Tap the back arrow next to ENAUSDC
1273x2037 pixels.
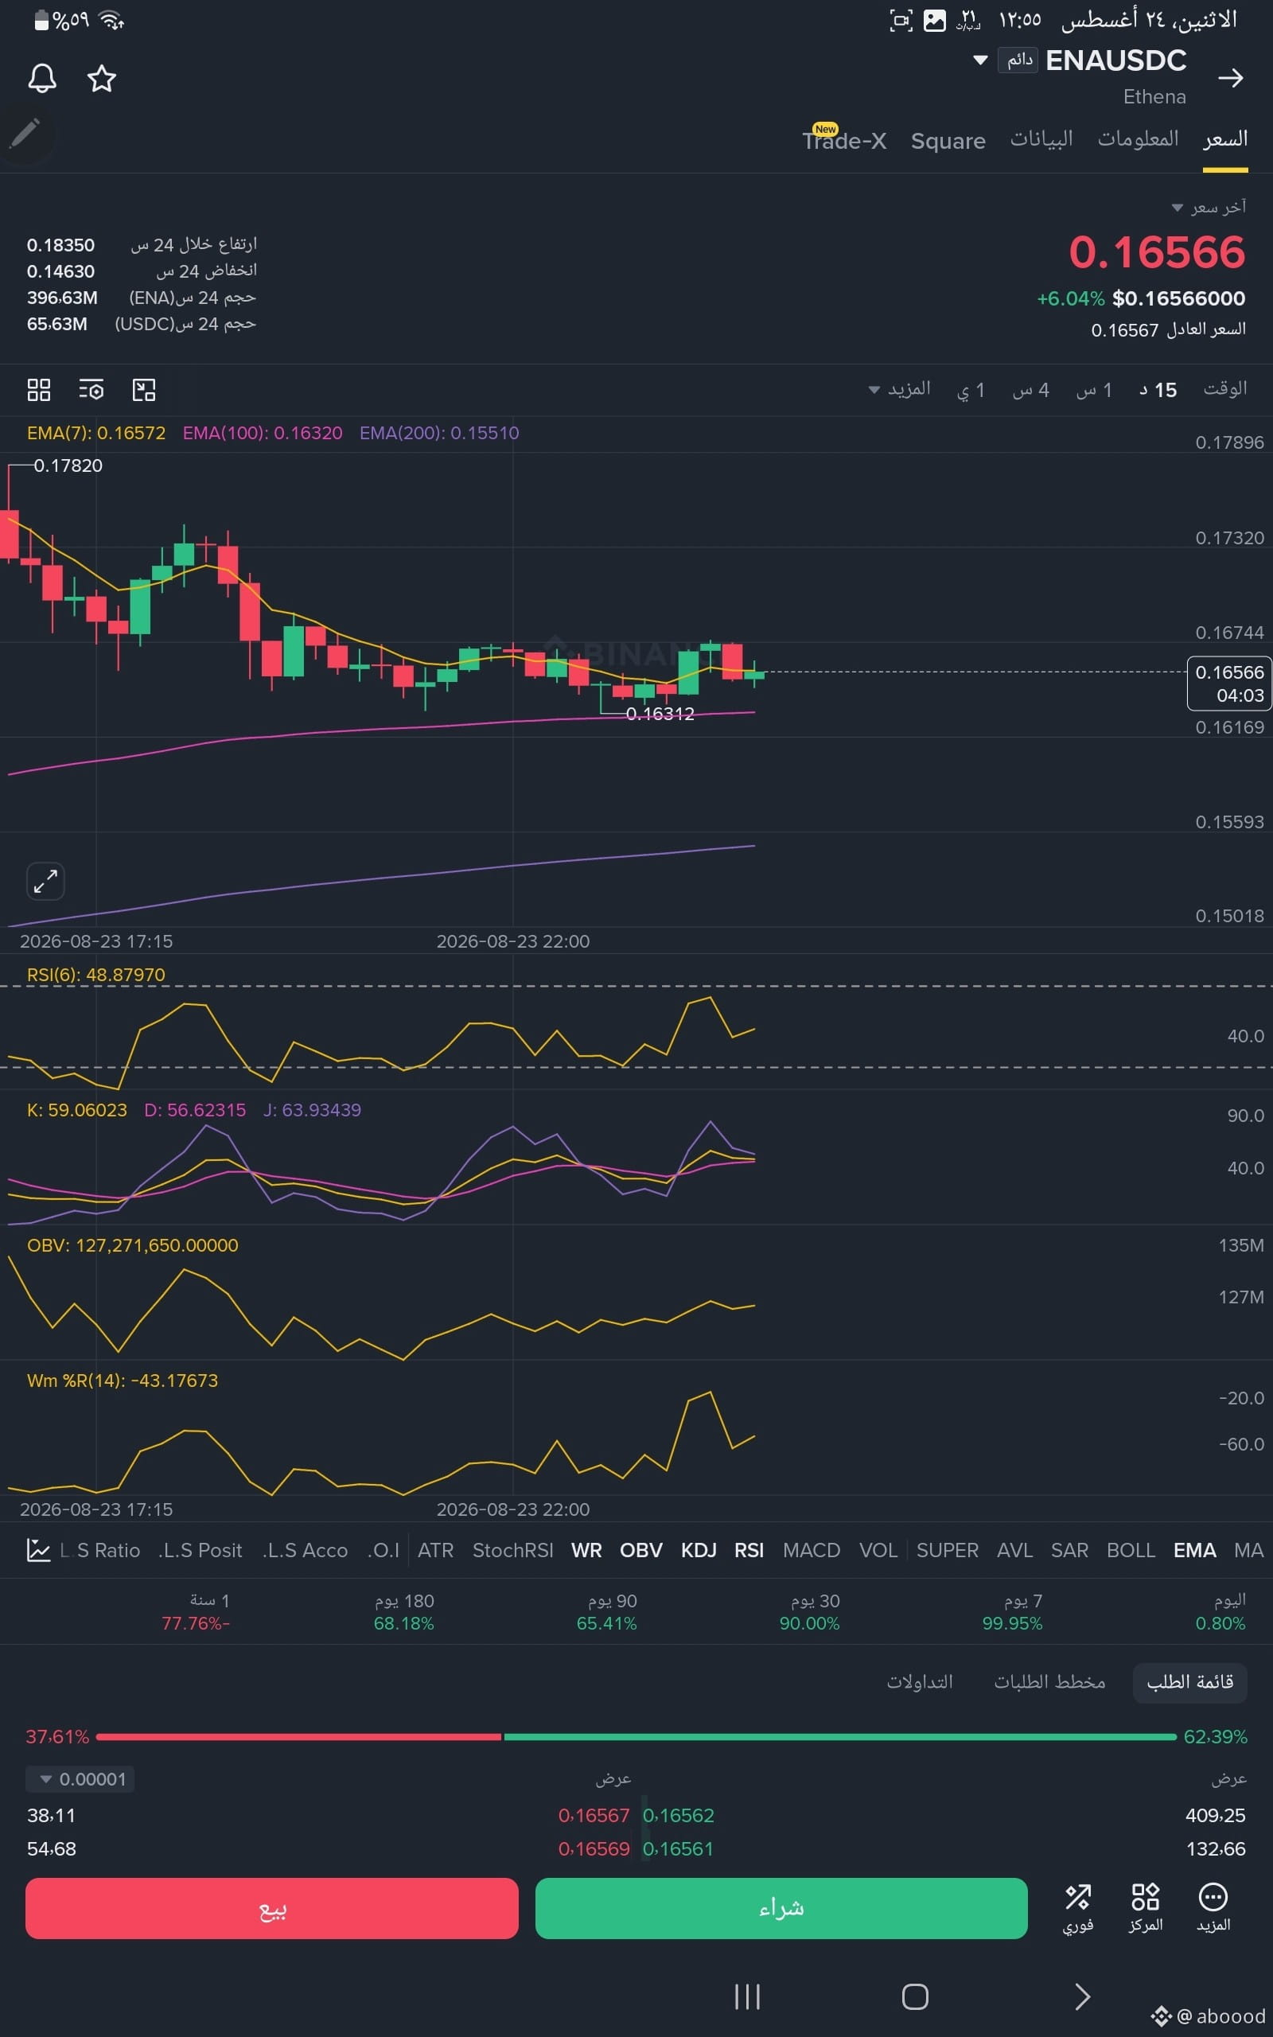pyautogui.click(x=1230, y=78)
